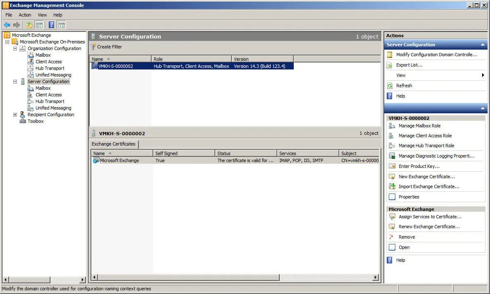Select Client Access under Organization Configuration
Image resolution: width=490 pixels, height=294 pixels.
coord(48,62)
